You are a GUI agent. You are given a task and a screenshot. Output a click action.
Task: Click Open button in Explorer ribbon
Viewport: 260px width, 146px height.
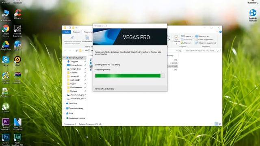coord(186,36)
